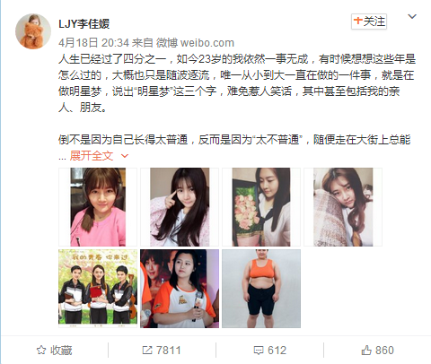Click the orange arrow after 展开全文
Viewport: 431px width, 364px height.
pos(125,156)
